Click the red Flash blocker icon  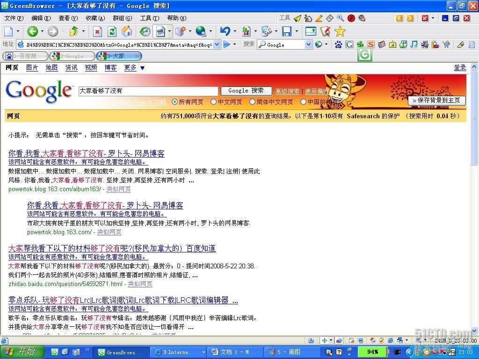[x=351, y=18]
